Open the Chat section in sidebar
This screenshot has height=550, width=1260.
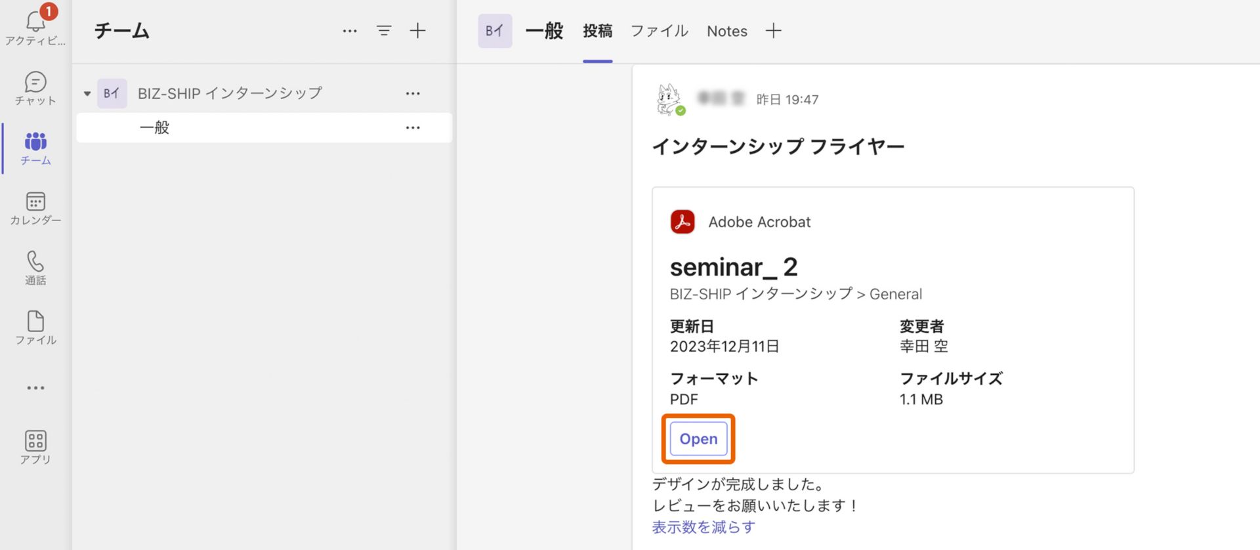(35, 88)
